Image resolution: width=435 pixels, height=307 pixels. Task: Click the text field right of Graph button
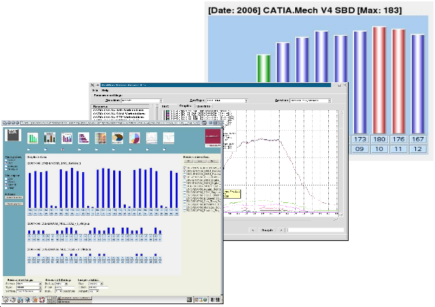pyautogui.click(x=316, y=230)
